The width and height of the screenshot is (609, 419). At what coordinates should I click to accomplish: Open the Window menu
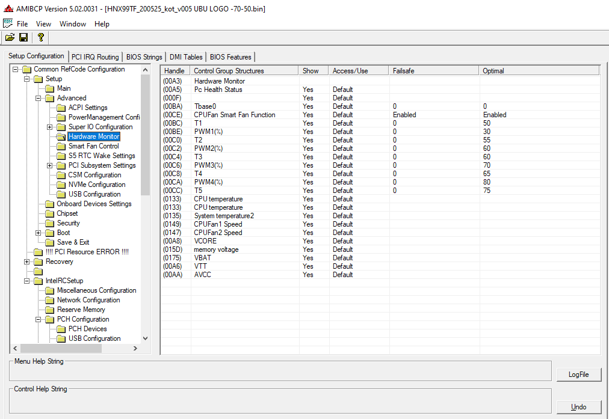(73, 23)
